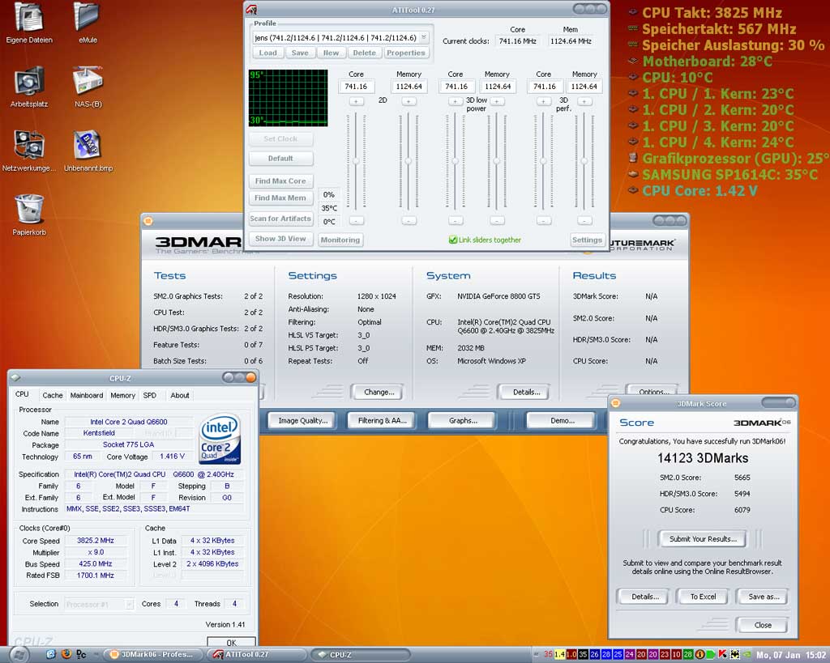Click the ATITool title bar app icon
Viewport: 830px width, 663px height.
pos(253,10)
